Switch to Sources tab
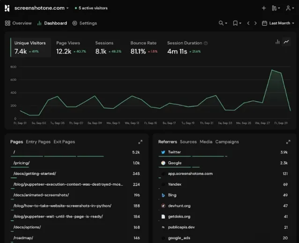The image size is (299, 243). [x=188, y=142]
